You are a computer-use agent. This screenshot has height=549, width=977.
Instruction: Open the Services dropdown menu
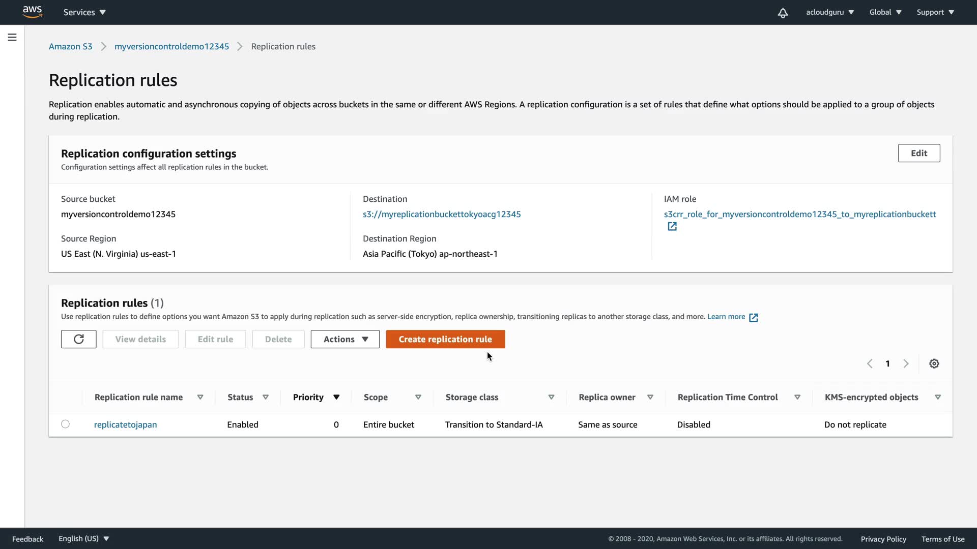84,12
